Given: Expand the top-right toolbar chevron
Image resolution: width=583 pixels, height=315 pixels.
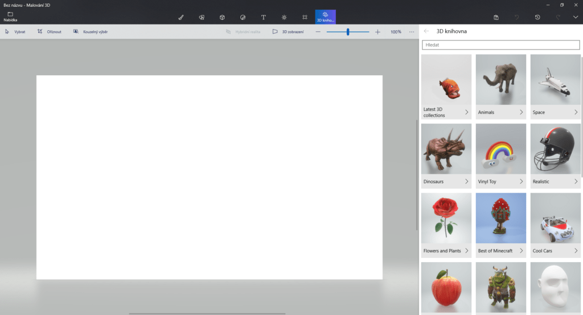Looking at the screenshot, I should pos(575,17).
